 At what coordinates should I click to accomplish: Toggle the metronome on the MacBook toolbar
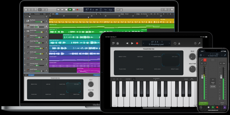(x=121, y=10)
